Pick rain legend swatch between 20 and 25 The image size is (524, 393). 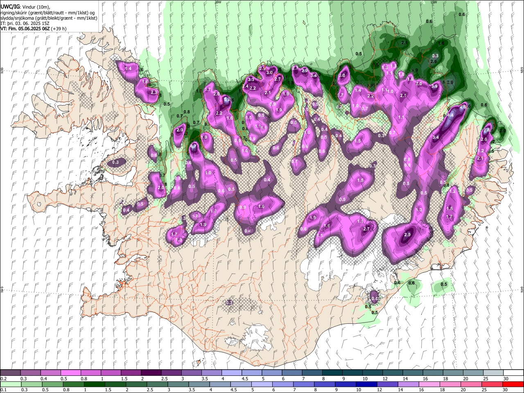click(x=471, y=384)
